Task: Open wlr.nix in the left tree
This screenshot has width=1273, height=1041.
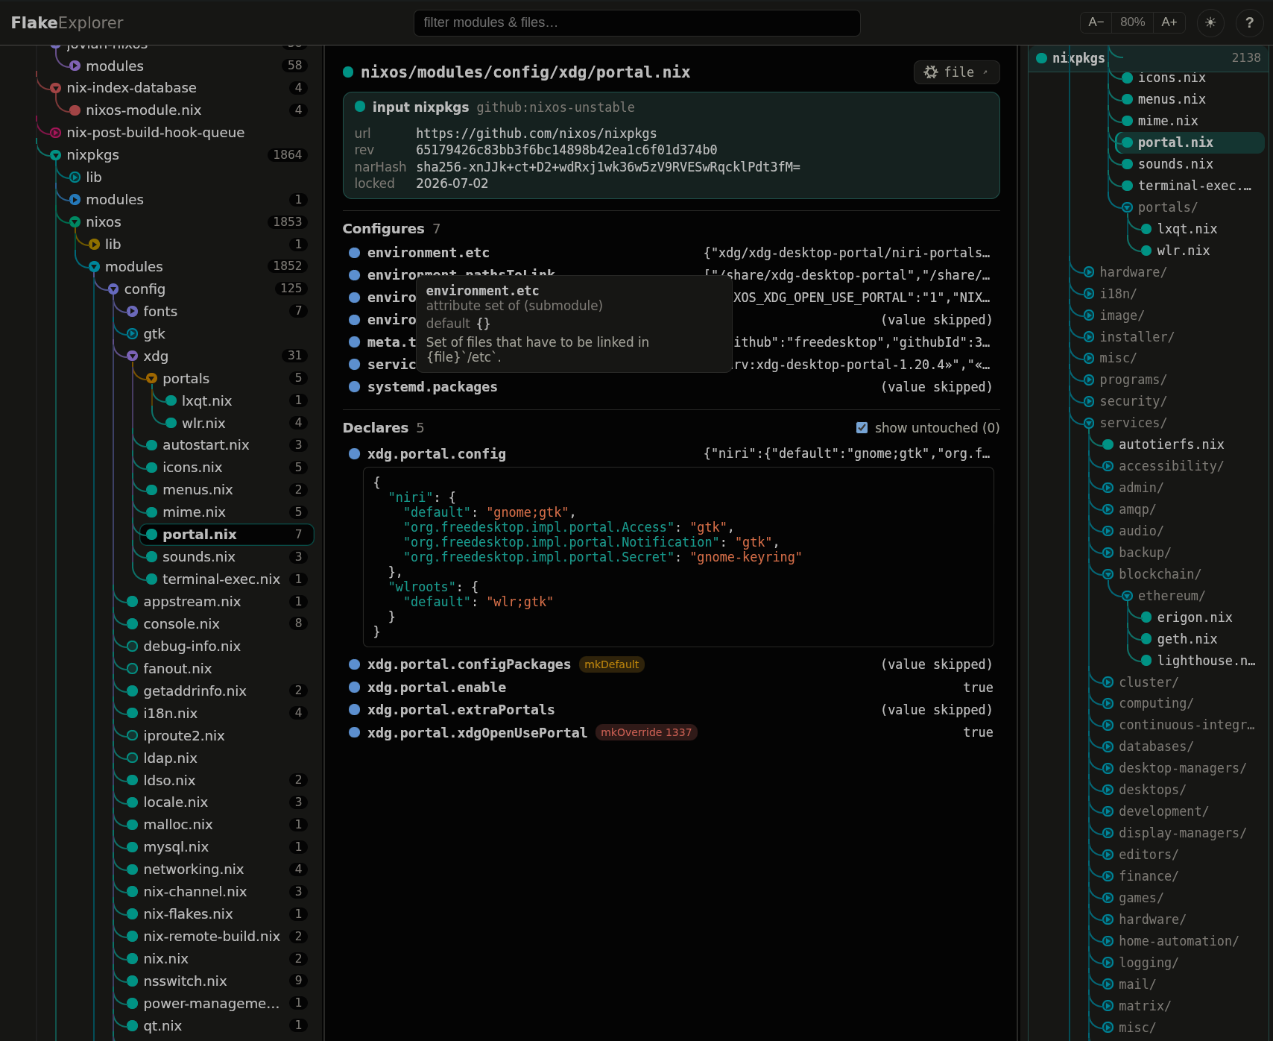Action: coord(203,424)
